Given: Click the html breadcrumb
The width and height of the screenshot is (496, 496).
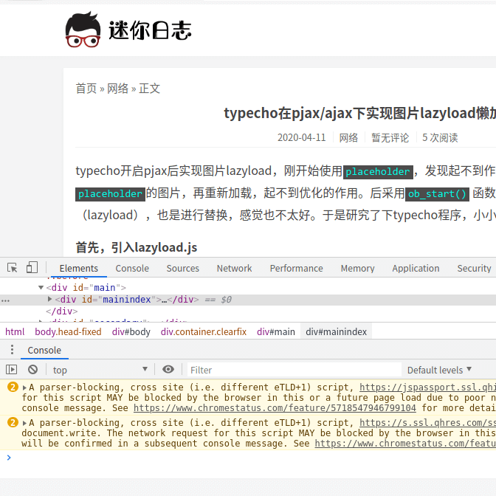Looking at the screenshot, I should coord(15,331).
